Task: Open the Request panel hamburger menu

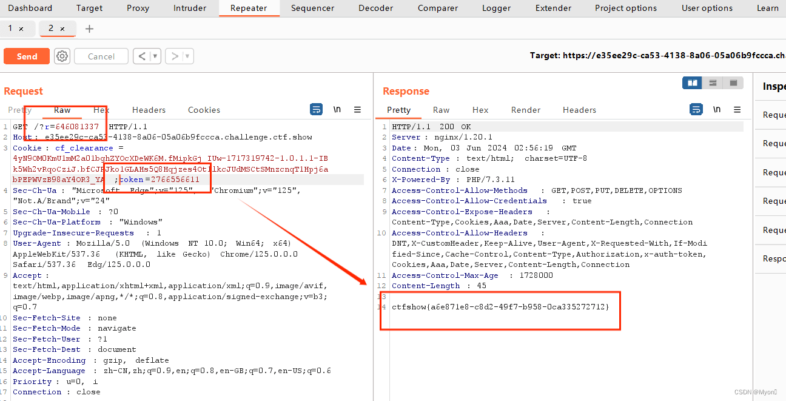Action: [x=357, y=109]
